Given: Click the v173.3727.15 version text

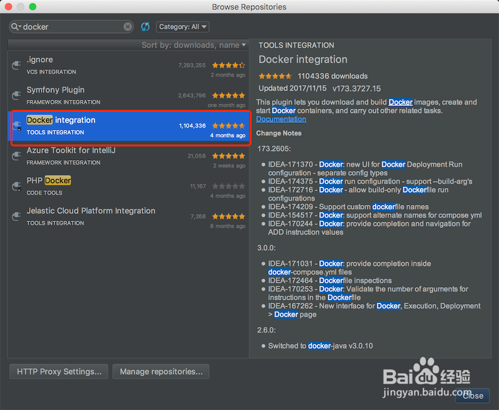Looking at the screenshot, I should (357, 88).
